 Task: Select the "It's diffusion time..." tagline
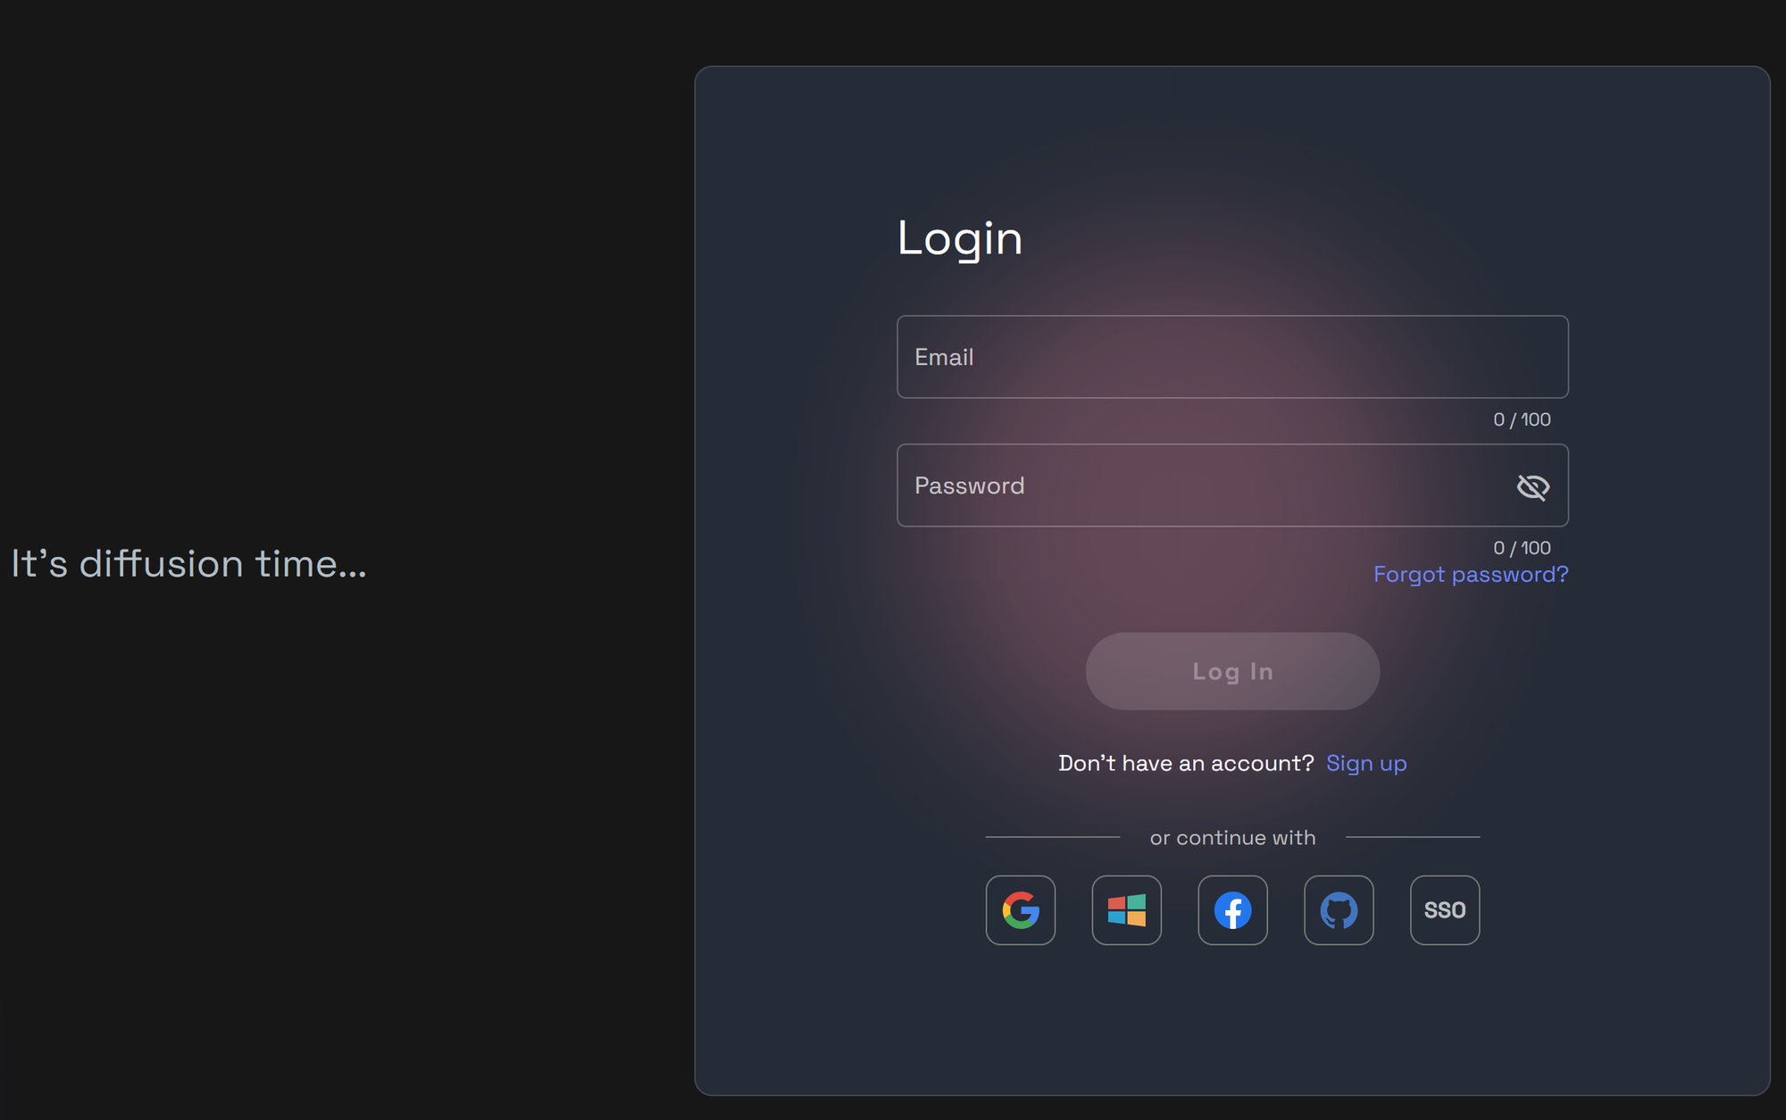click(188, 563)
